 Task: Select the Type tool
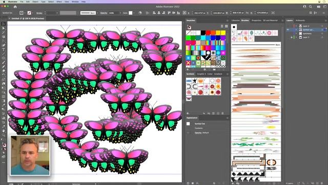pyautogui.click(x=4, y=49)
